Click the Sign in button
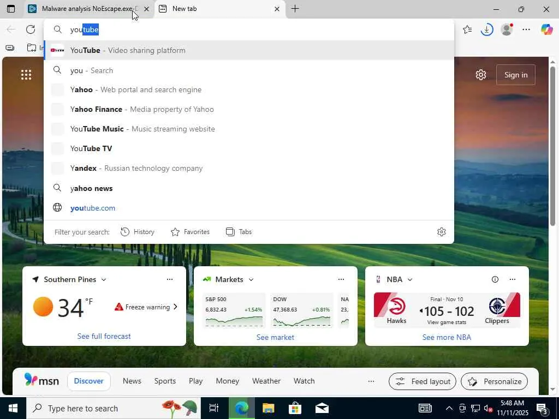This screenshot has height=419, width=559. tap(515, 75)
